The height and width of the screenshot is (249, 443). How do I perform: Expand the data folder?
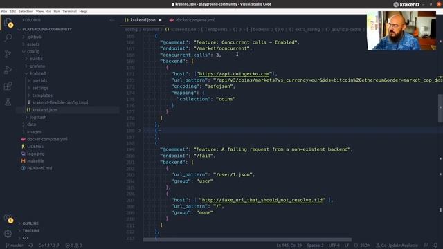click(x=31, y=124)
